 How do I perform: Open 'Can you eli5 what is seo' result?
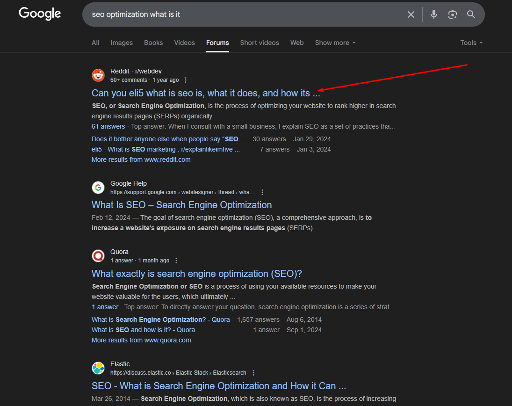206,93
